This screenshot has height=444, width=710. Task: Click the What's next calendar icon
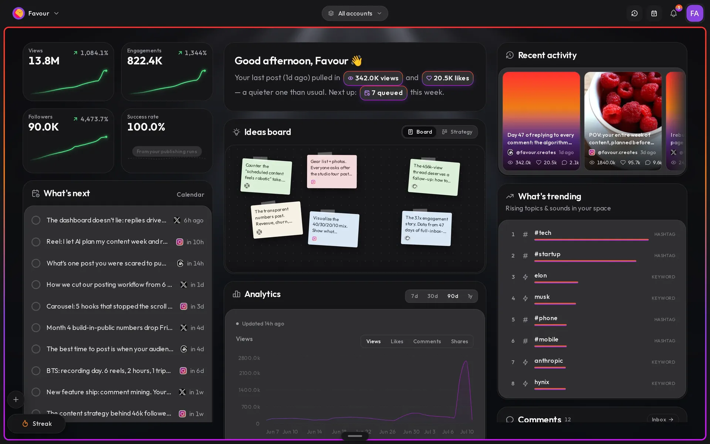click(35, 193)
